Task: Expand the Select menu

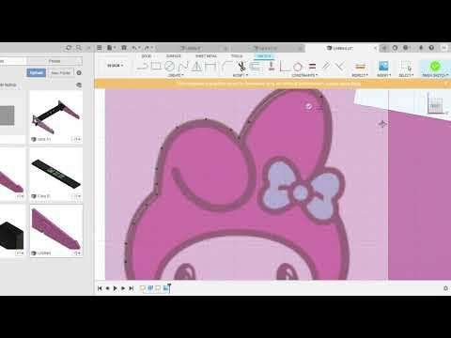Action: coord(406,75)
